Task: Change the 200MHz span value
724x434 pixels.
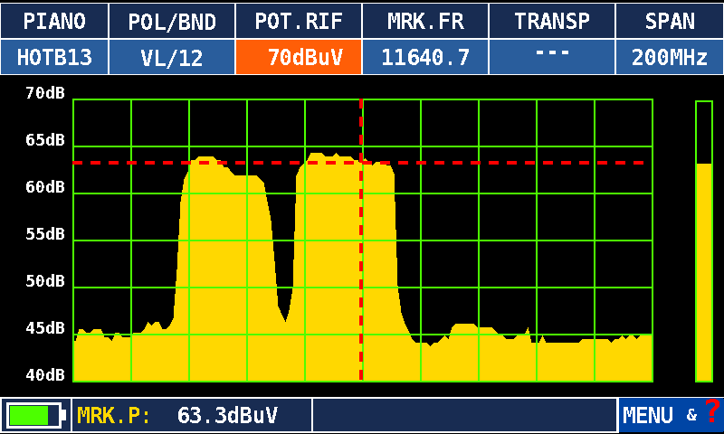Action: tap(670, 57)
